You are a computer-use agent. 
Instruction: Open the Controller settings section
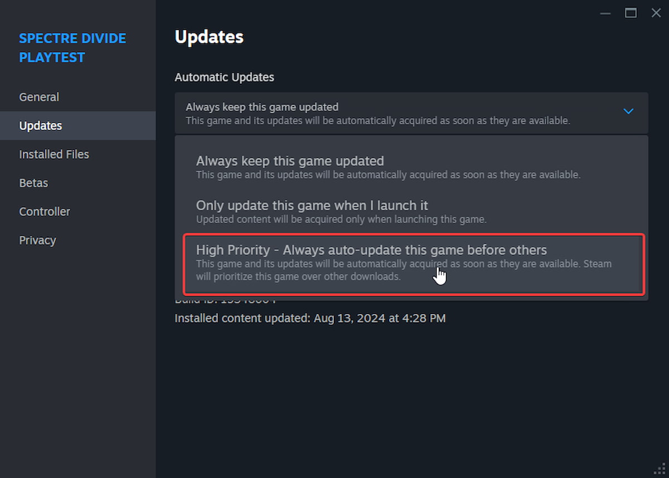pyautogui.click(x=45, y=211)
